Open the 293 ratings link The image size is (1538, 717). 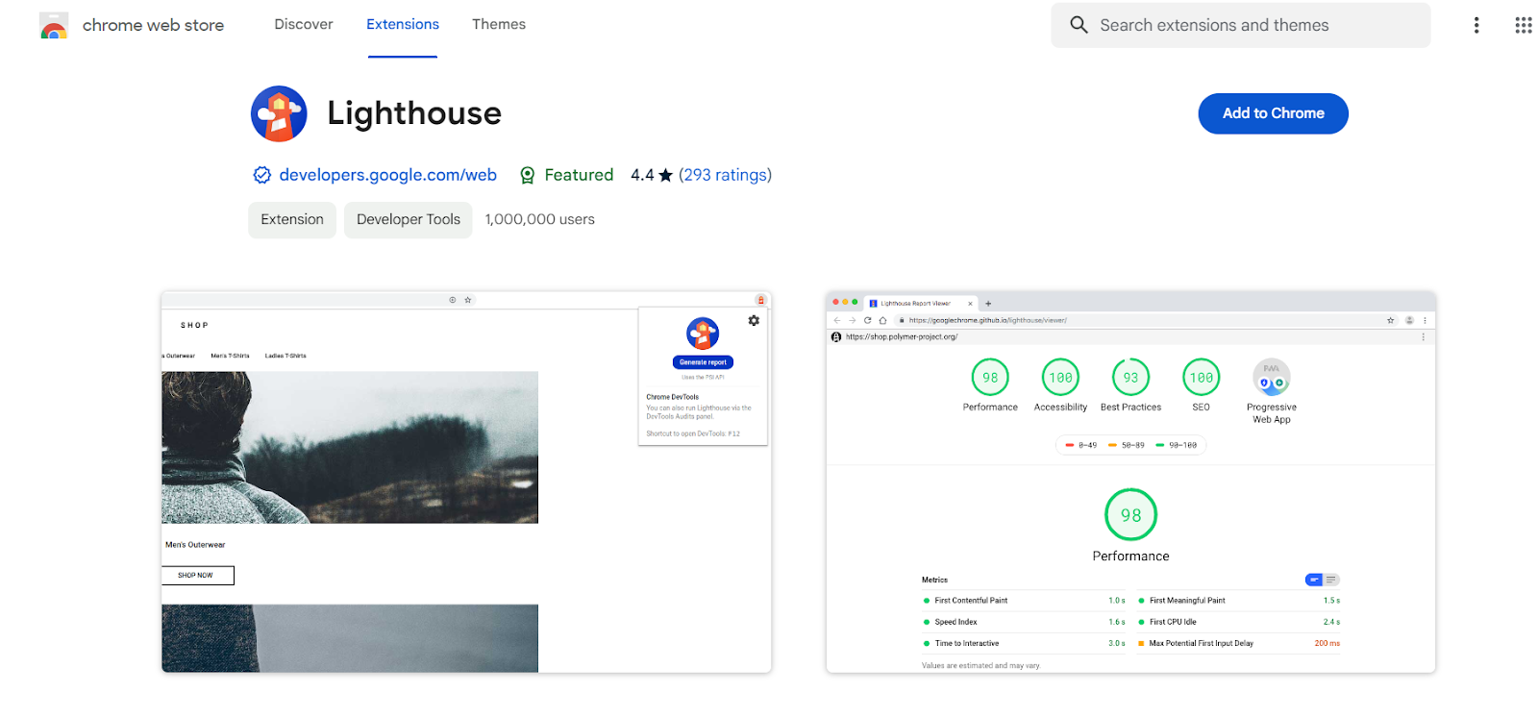(726, 175)
